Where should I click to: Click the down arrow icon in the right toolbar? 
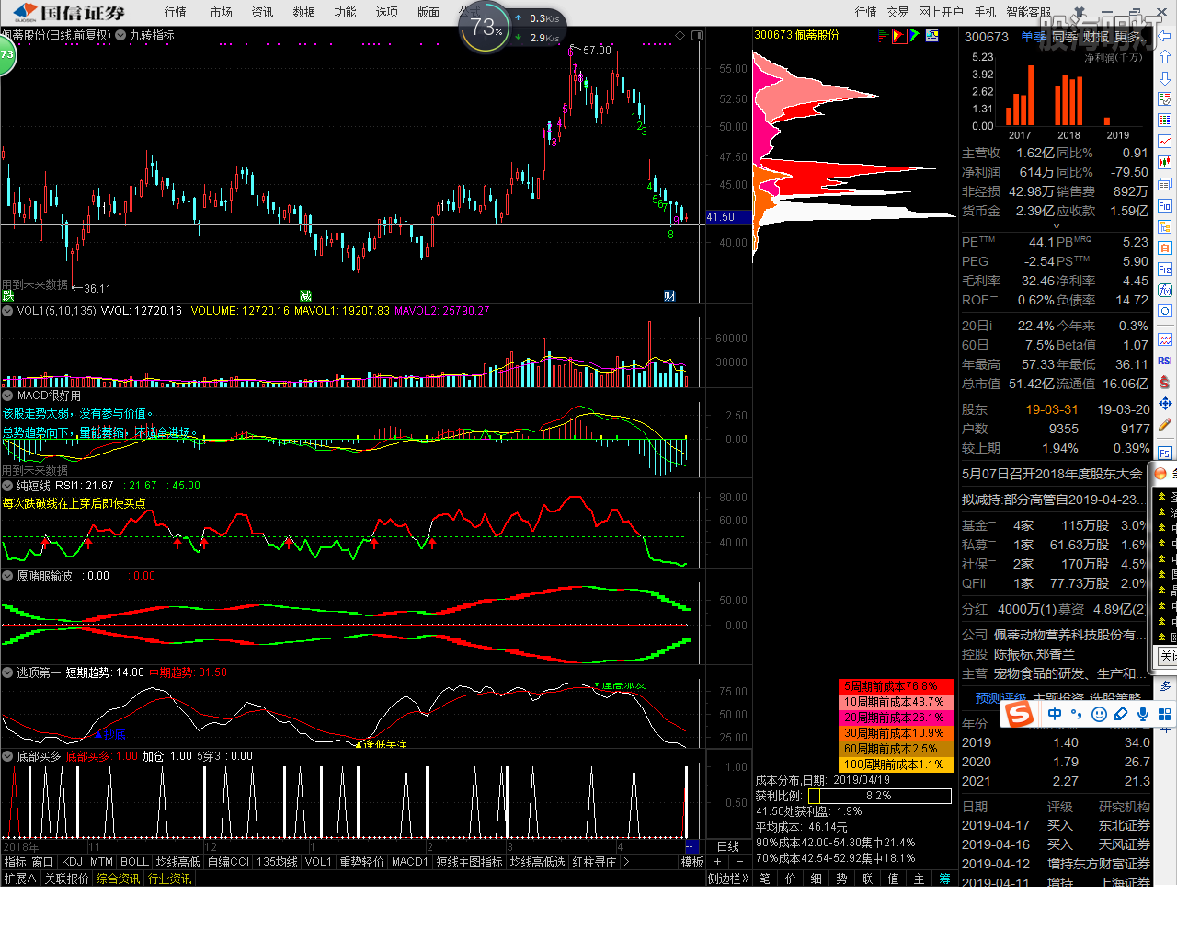pyautogui.click(x=1165, y=78)
